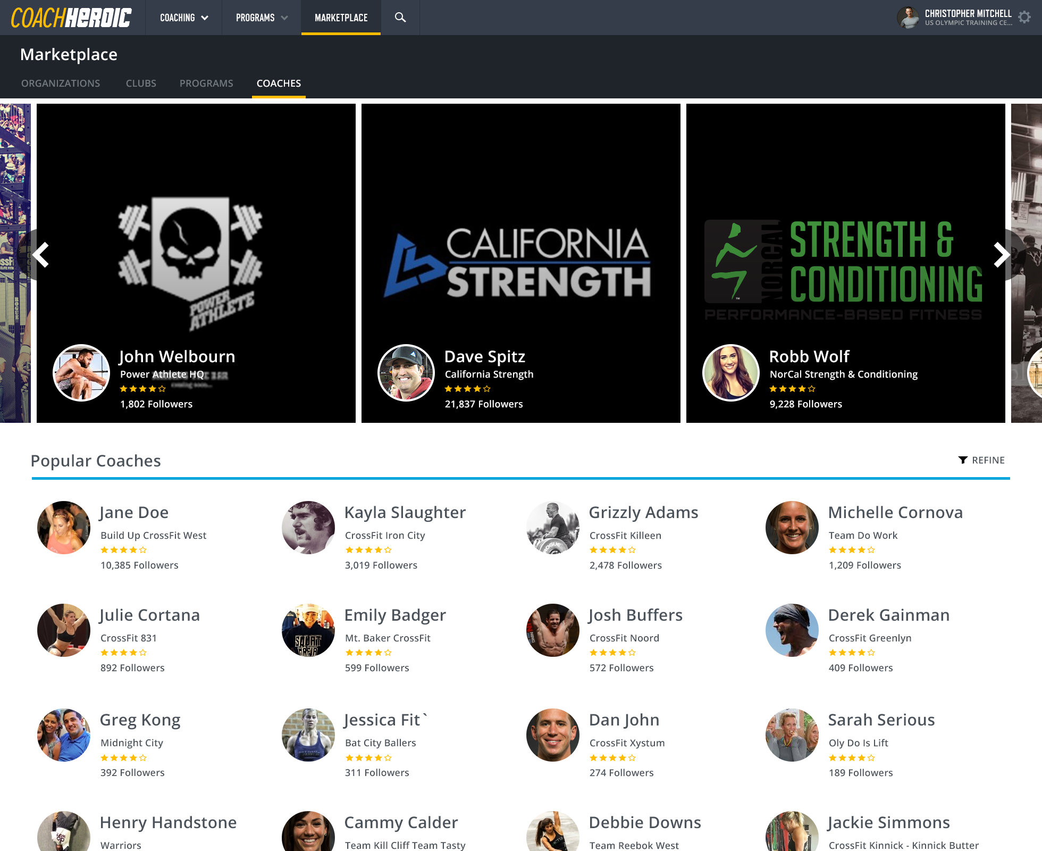The width and height of the screenshot is (1042, 851).
Task: Click Dan John's avatar
Action: [x=553, y=735]
